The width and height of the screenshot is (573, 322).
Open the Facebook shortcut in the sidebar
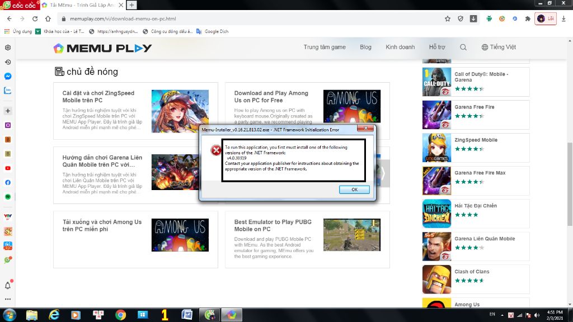pos(8,183)
